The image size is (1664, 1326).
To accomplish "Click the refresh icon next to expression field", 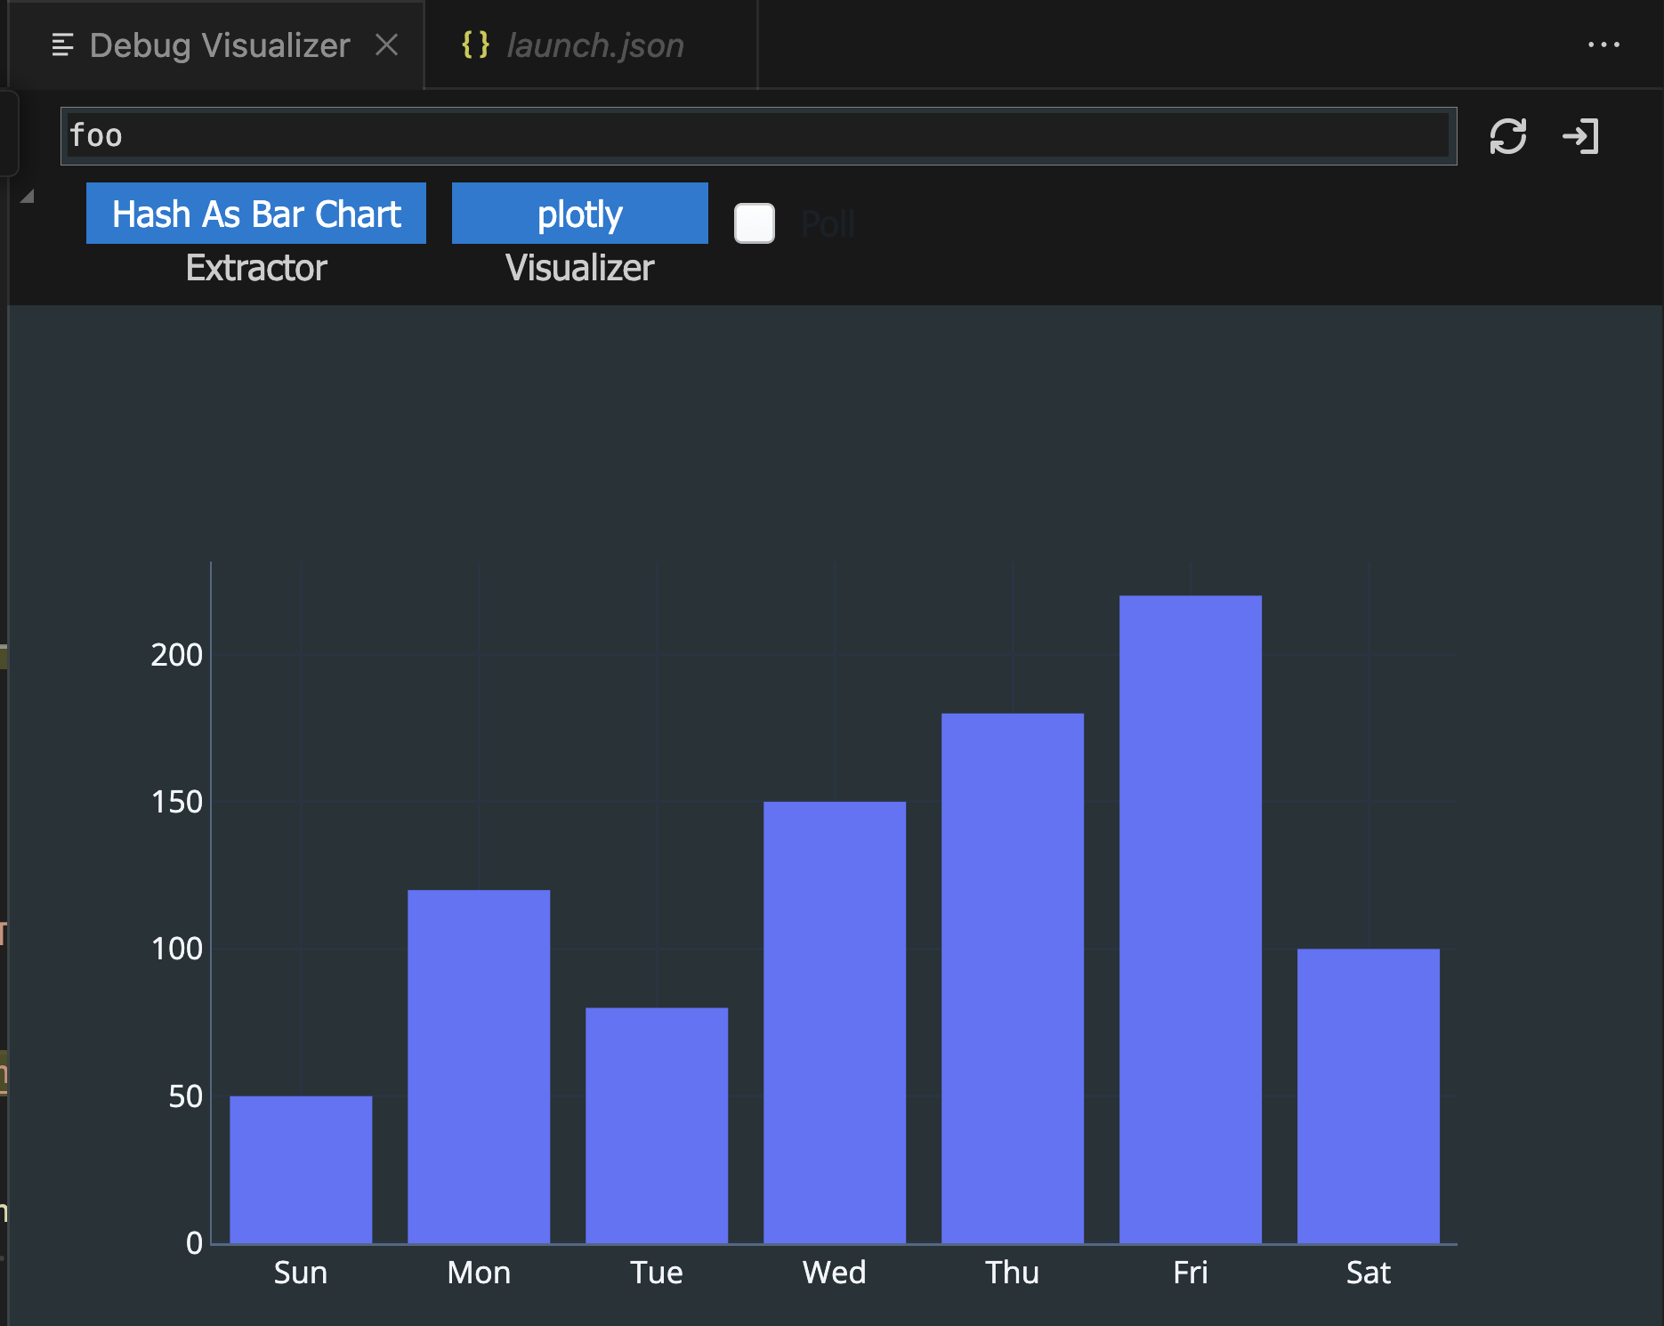I will click(x=1507, y=136).
